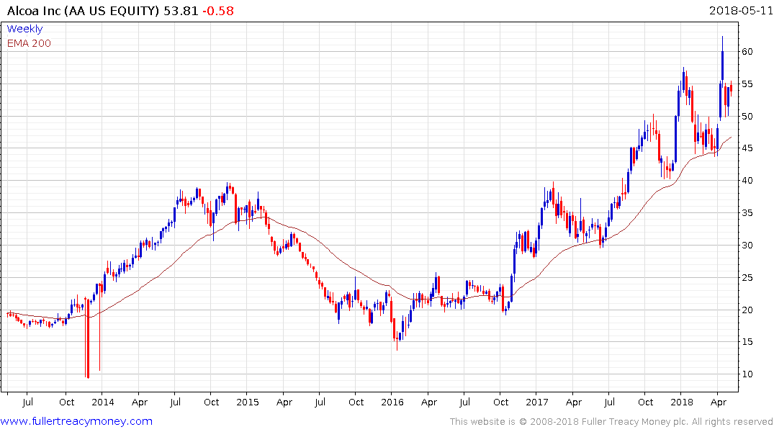The height and width of the screenshot is (432, 774).
Task: Click the 2014 year label
Action: (x=103, y=402)
